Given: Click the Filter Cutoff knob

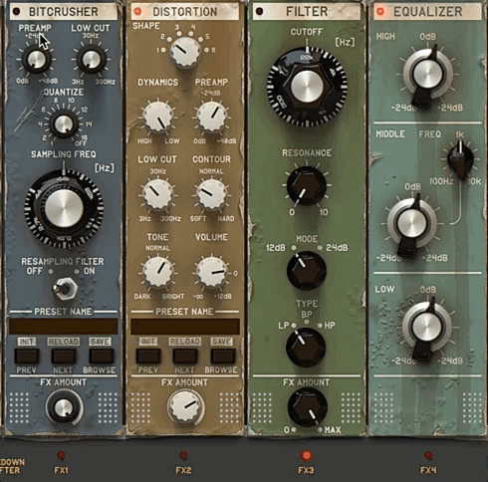Looking at the screenshot, I should coord(307,87).
